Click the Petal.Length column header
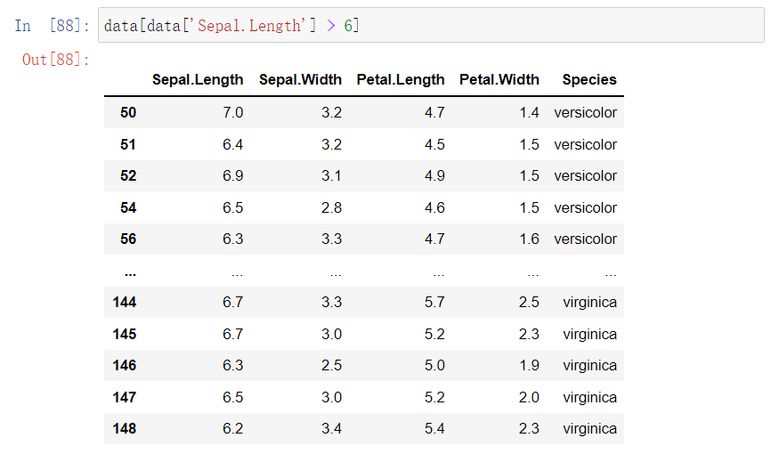Image resolution: width=771 pixels, height=454 pixels. pyautogui.click(x=401, y=79)
